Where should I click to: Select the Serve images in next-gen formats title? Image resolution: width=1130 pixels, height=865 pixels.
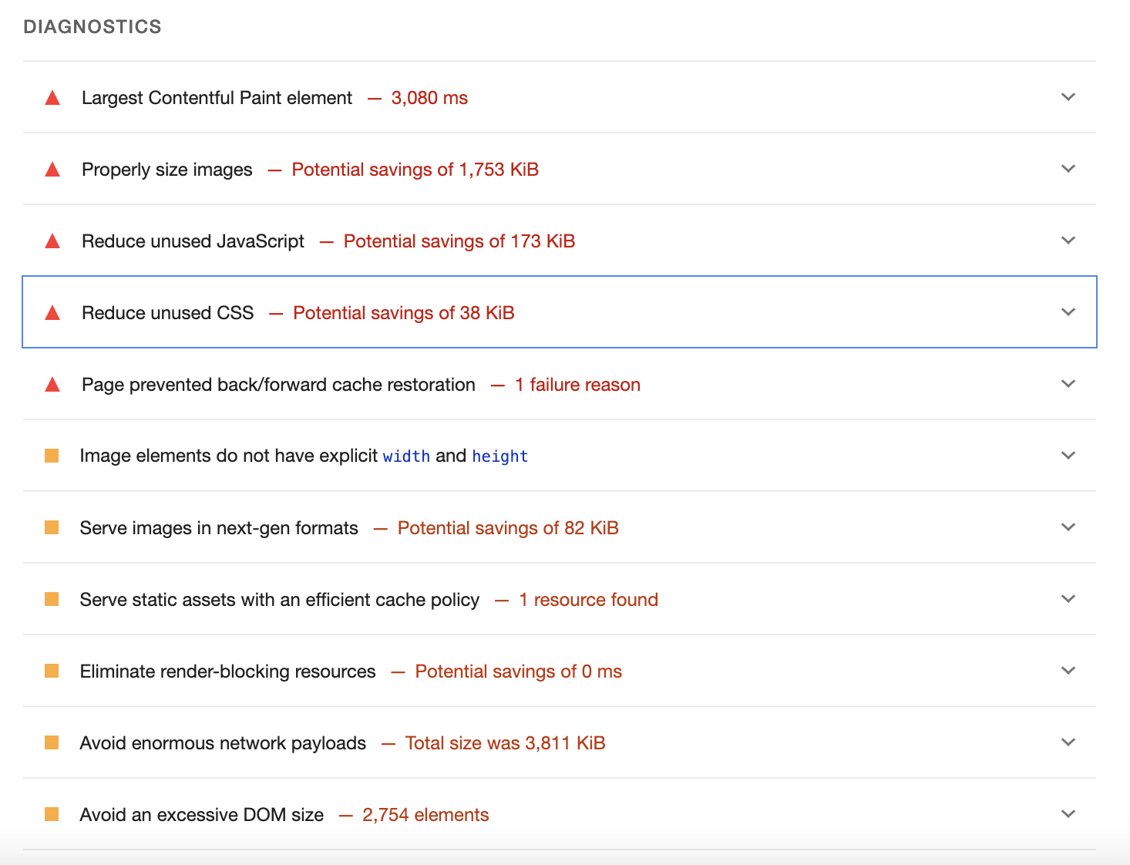click(219, 528)
